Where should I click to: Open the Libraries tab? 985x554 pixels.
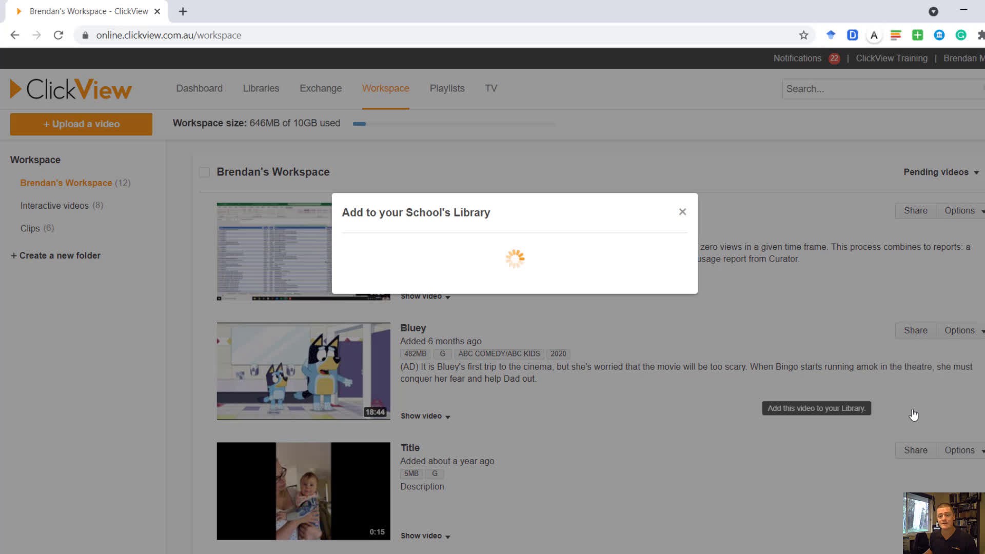(261, 88)
